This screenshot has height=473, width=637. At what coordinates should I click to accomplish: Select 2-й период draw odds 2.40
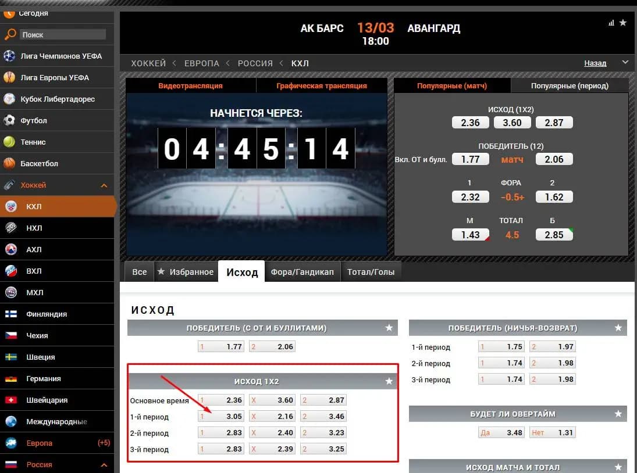click(x=272, y=432)
